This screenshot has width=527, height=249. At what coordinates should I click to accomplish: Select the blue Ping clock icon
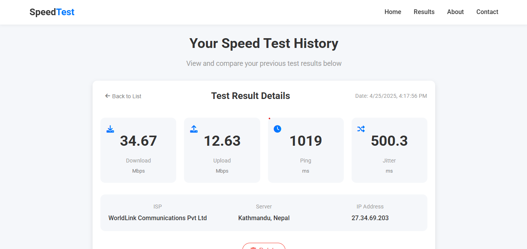(277, 129)
